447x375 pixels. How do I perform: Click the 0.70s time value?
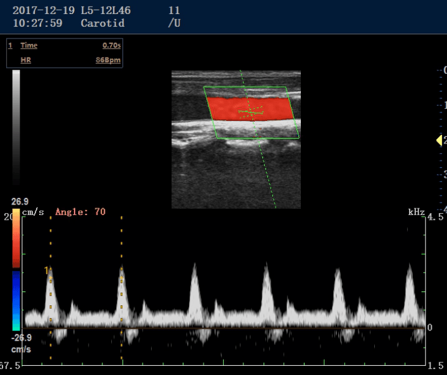111,45
